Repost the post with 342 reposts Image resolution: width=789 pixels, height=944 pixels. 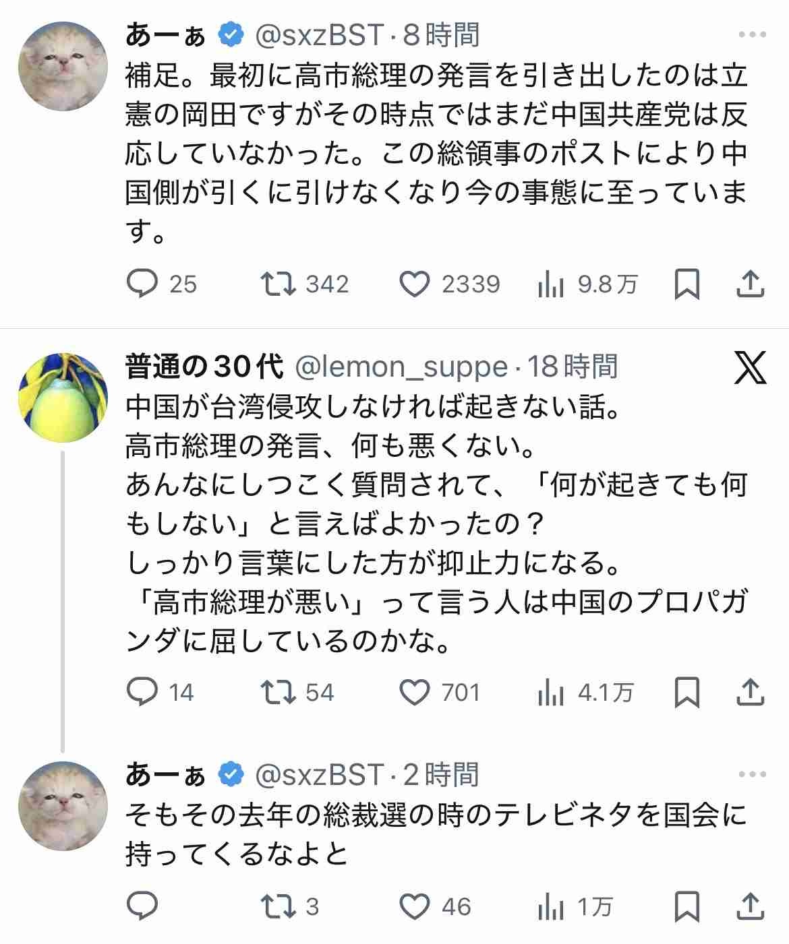[x=279, y=284]
